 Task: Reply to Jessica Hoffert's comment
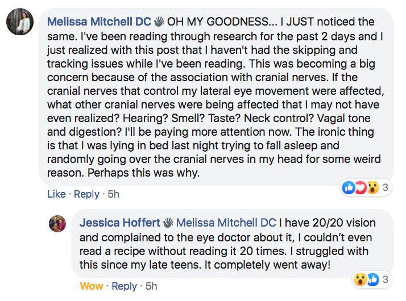tap(124, 286)
